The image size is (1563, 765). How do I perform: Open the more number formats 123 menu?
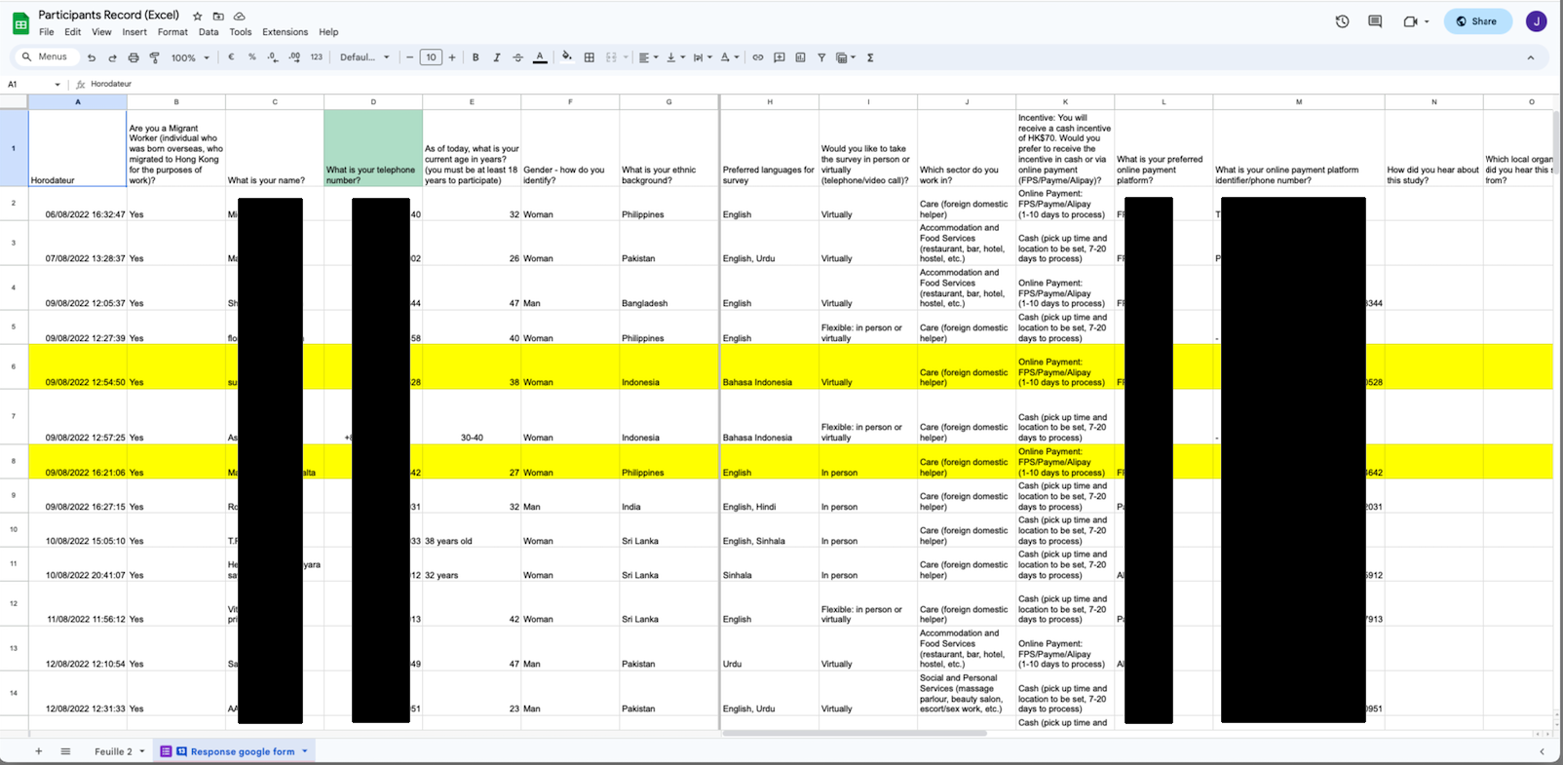[316, 57]
